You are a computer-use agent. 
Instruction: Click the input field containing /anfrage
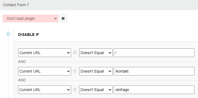[154, 90]
